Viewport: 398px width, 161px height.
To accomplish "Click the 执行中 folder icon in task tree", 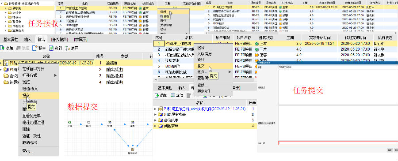I will tap(10, 12).
